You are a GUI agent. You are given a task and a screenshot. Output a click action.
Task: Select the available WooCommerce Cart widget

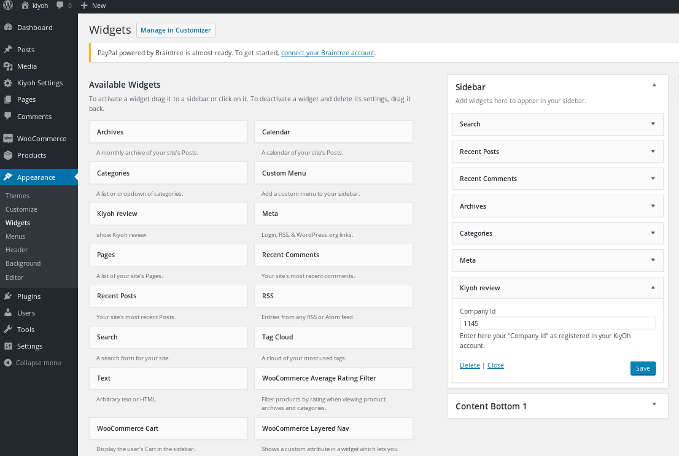pyautogui.click(x=168, y=428)
